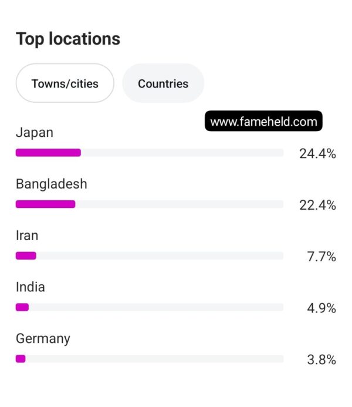Tap the Bangladesh country label

(51, 184)
